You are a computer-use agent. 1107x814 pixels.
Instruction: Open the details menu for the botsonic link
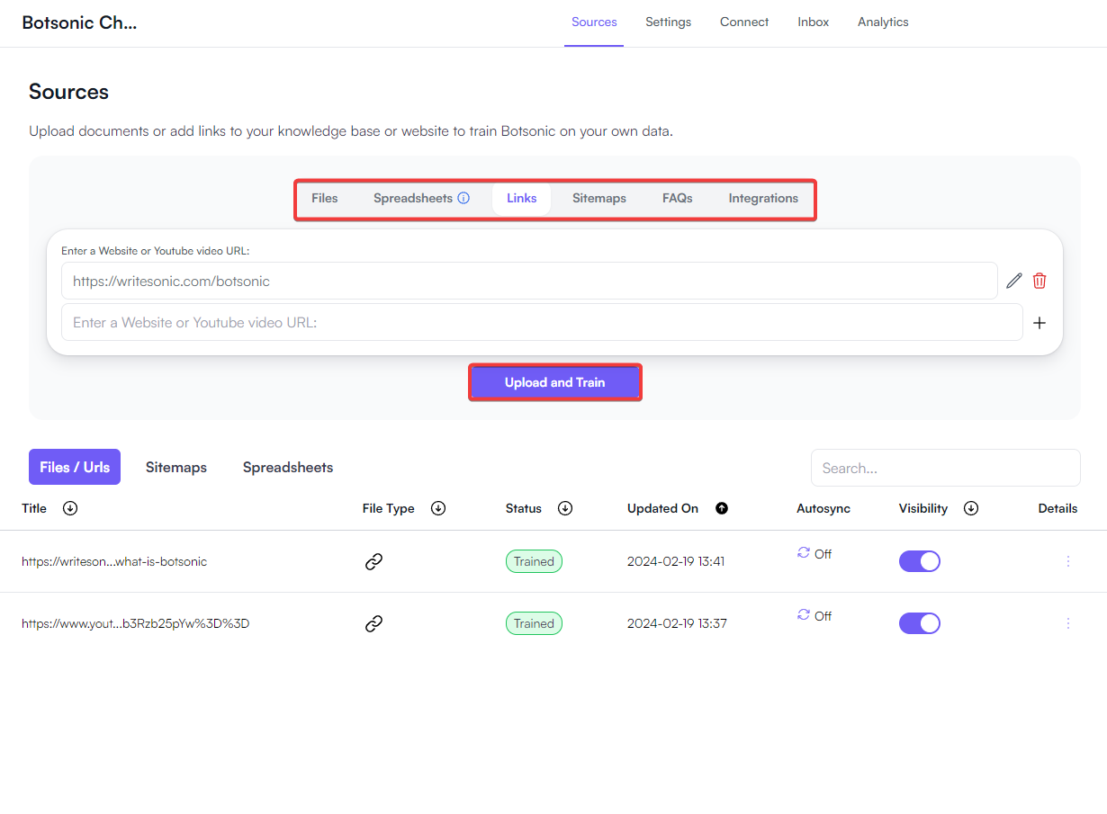(1068, 560)
